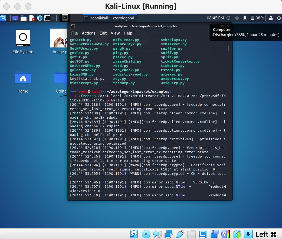The image size is (282, 239).
Task: Click the battery 38% indicator
Action: click(257, 18)
